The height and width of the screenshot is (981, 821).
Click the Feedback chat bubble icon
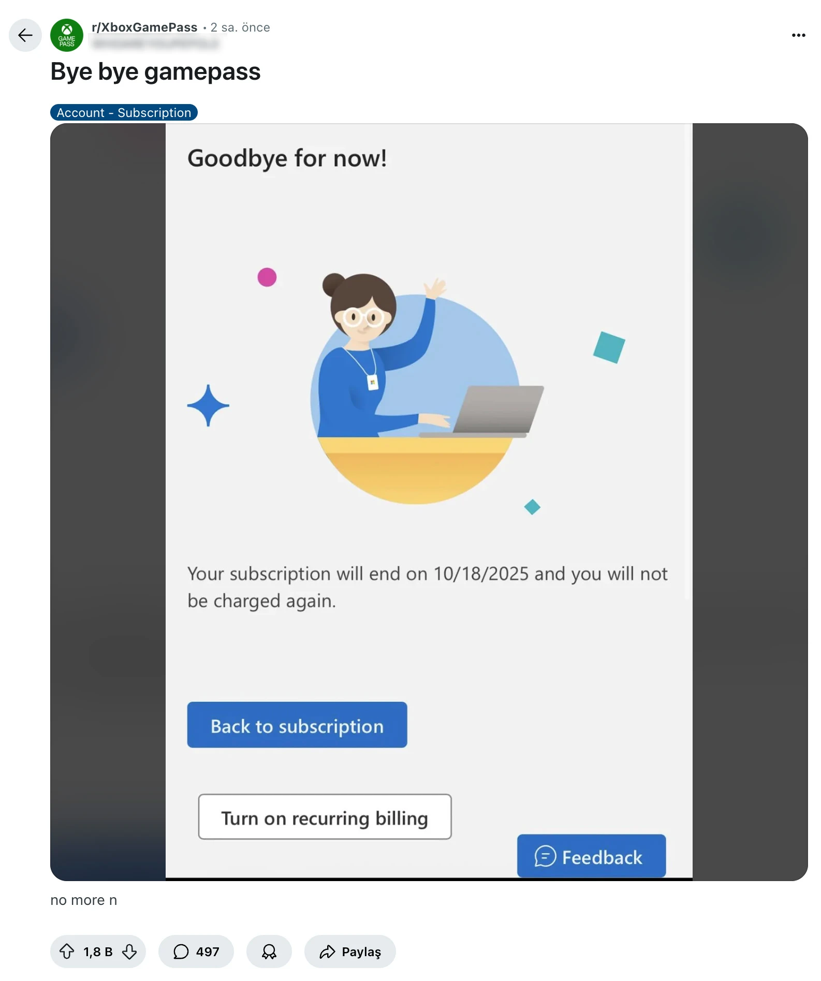pyautogui.click(x=545, y=856)
